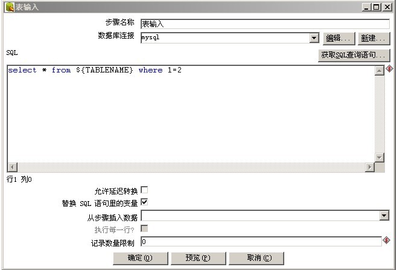The image size is (397, 270).
Task: Click the 编辑... button
Action: pos(338,38)
